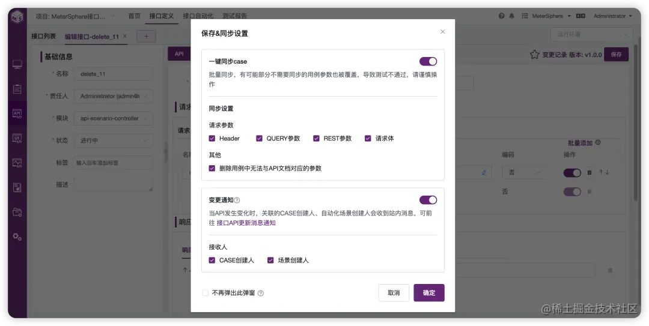Open the Administrator user menu
649x326 pixels.
pos(612,16)
